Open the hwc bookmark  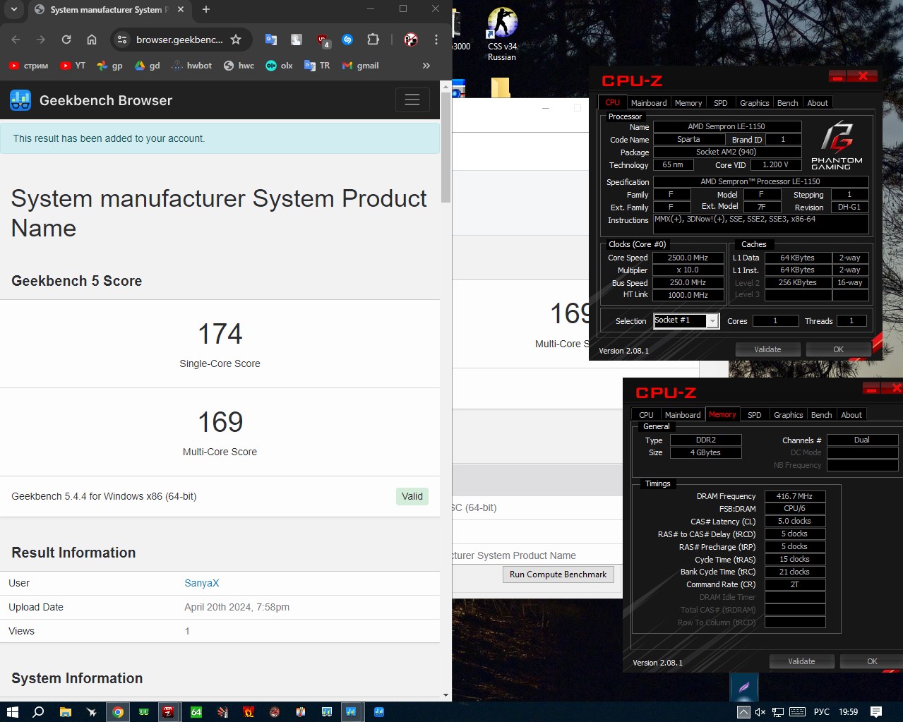239,66
